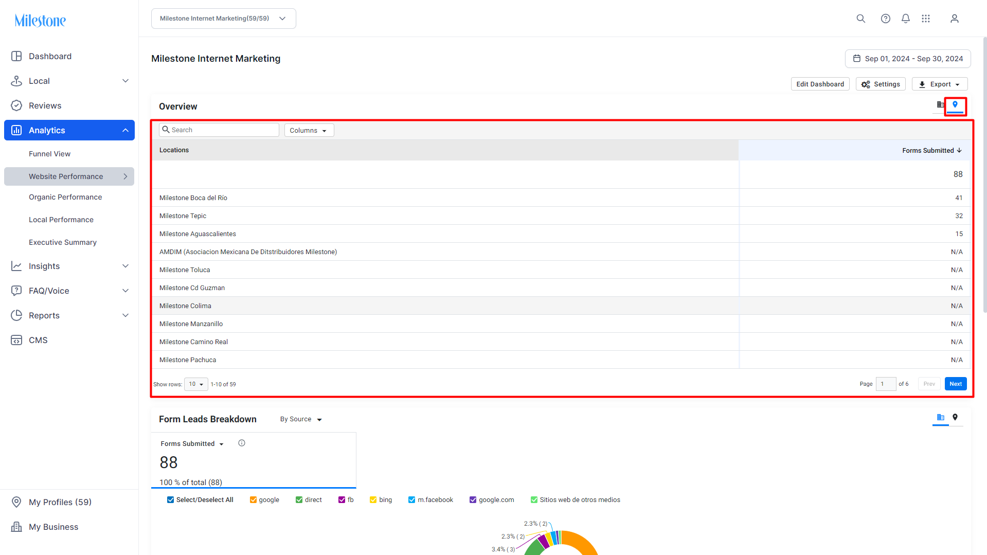Toggle the google.com source checkbox

pyautogui.click(x=473, y=499)
